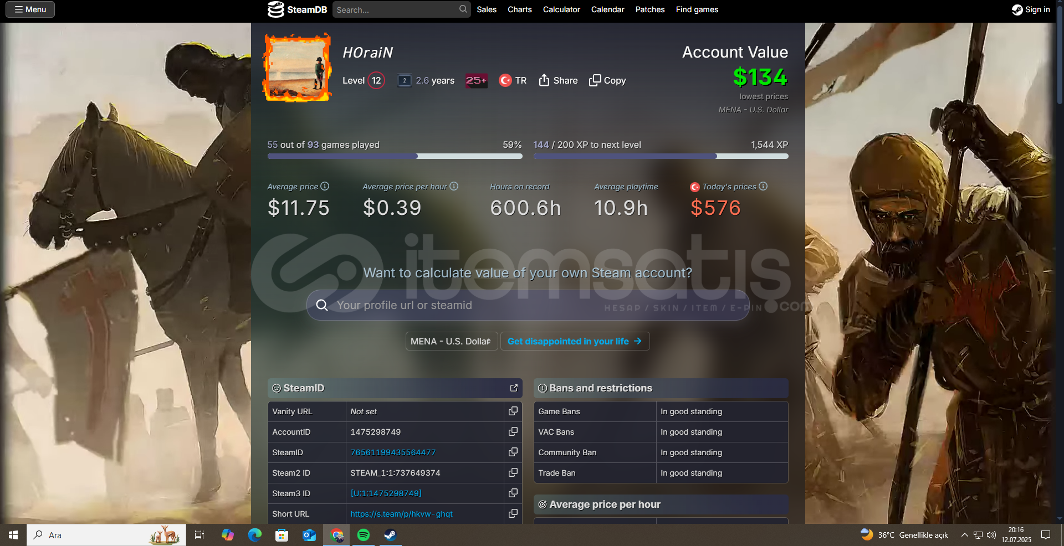The height and width of the screenshot is (546, 1064).
Task: Click the Today's prices info icon
Action: pos(763,186)
